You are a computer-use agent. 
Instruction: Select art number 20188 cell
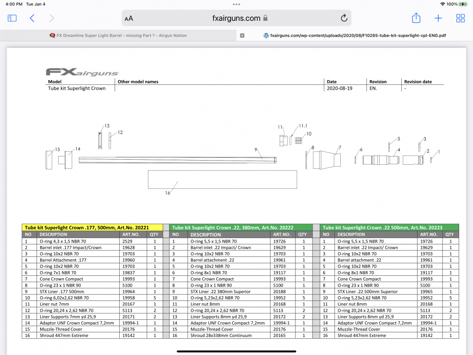(x=283, y=292)
